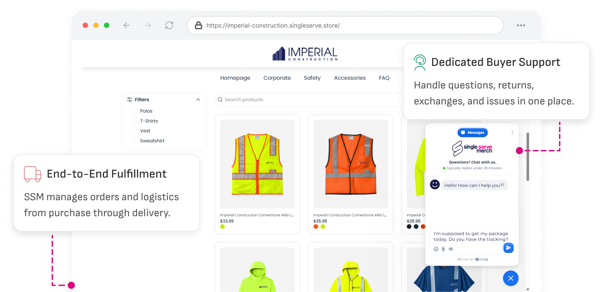Check the Polos filter option
The width and height of the screenshot is (603, 292).
pos(136,111)
